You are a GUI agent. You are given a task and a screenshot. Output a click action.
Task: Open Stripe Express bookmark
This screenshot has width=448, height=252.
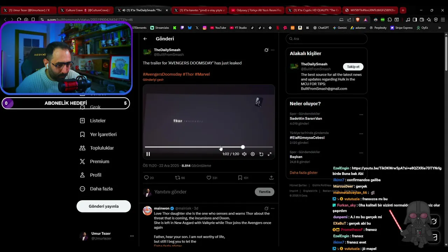tap(401, 28)
